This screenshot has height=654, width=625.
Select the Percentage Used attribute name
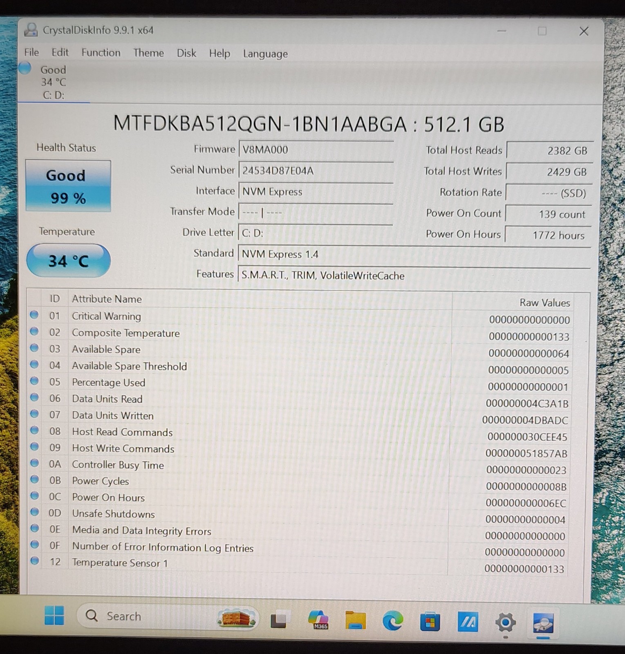[109, 383]
